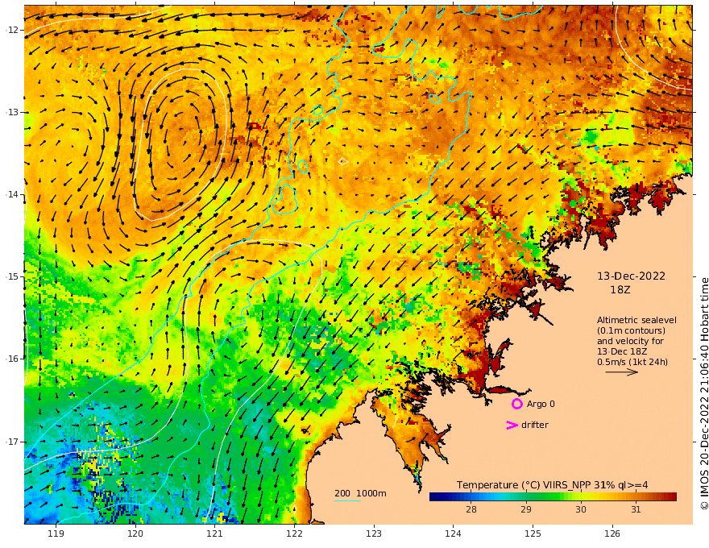Click latitude axis label -12
Screen dimensions: 709x548
click(12, 30)
